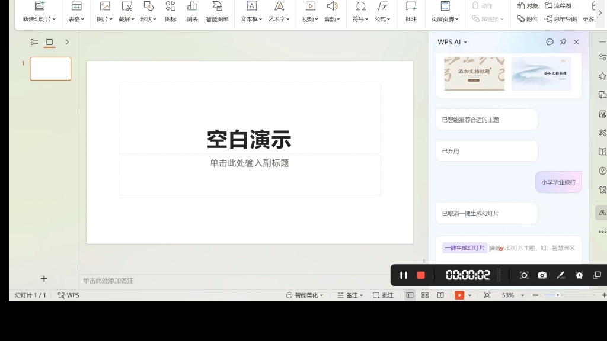Select slide 1 thumbnail in left panel
The width and height of the screenshot is (607, 341).
[50, 68]
